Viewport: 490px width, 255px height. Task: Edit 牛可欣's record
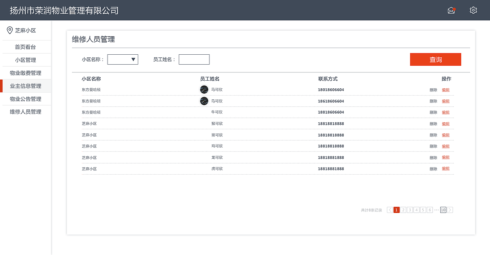[446, 112]
